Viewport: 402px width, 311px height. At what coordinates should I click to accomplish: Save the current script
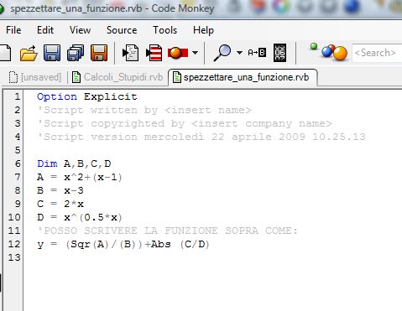coord(52,53)
